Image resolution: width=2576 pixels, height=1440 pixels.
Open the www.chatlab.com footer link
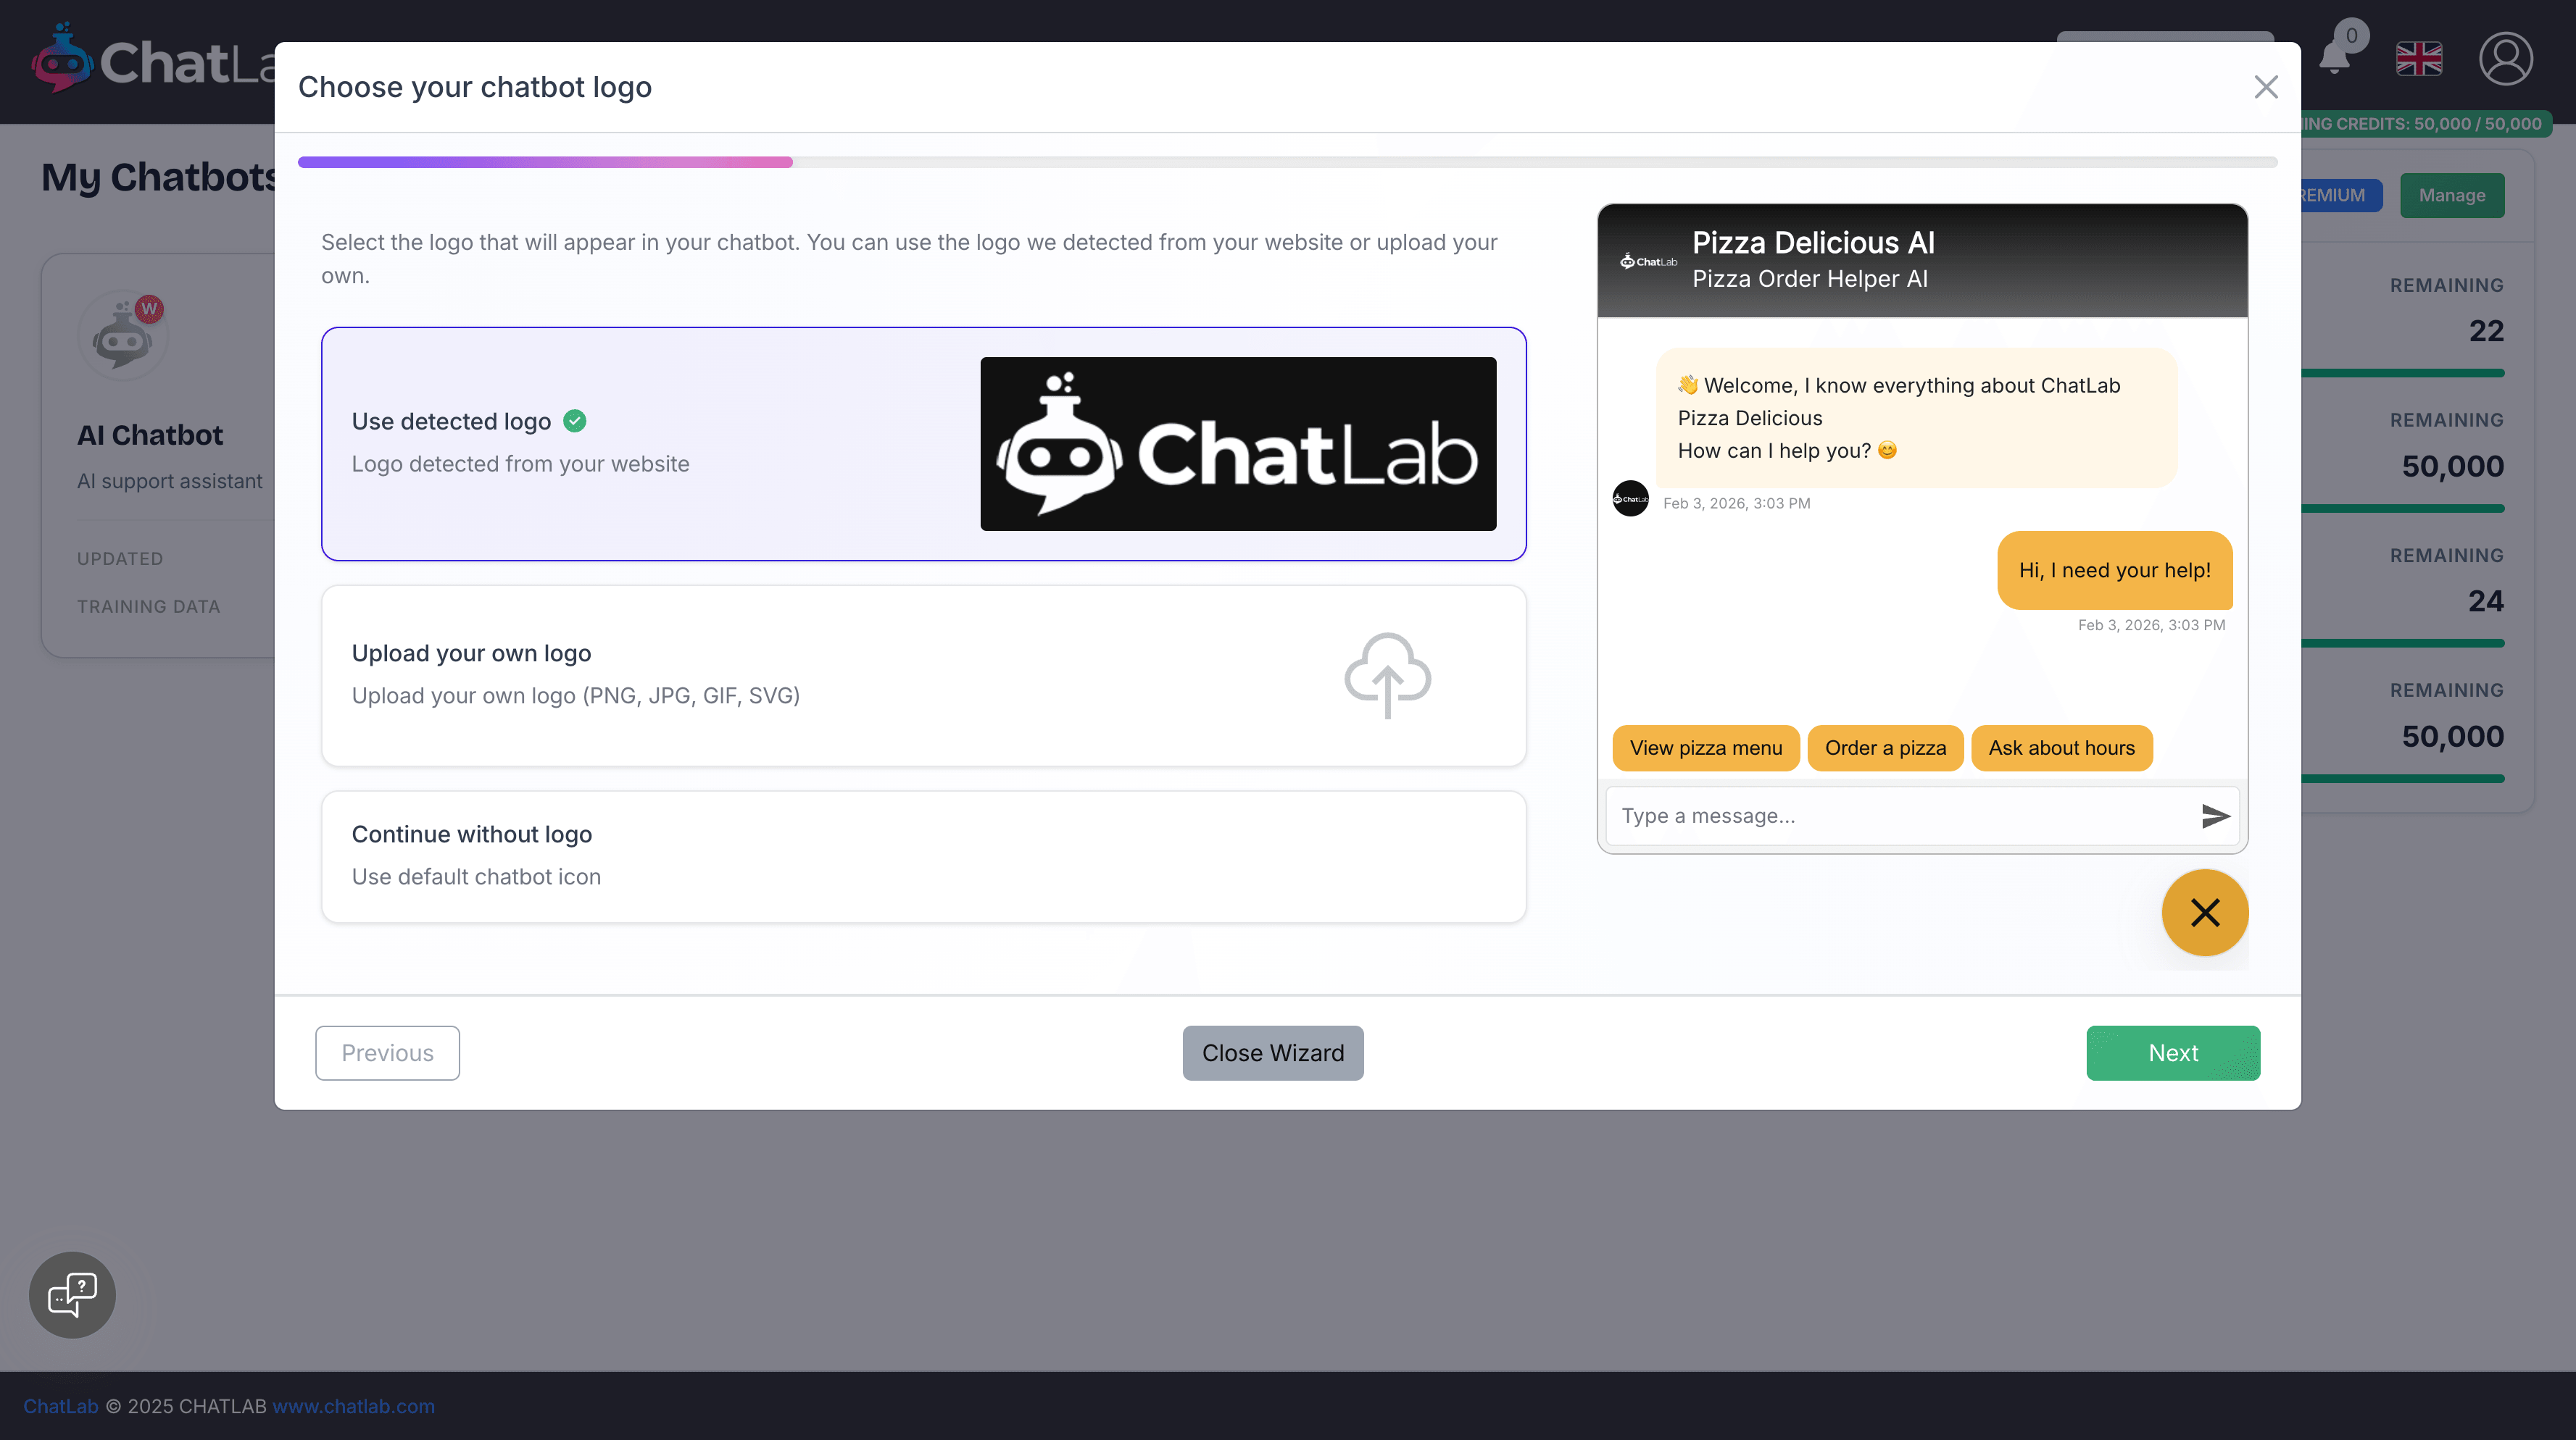coord(353,1406)
